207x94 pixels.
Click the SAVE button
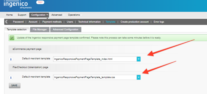pos(15,86)
